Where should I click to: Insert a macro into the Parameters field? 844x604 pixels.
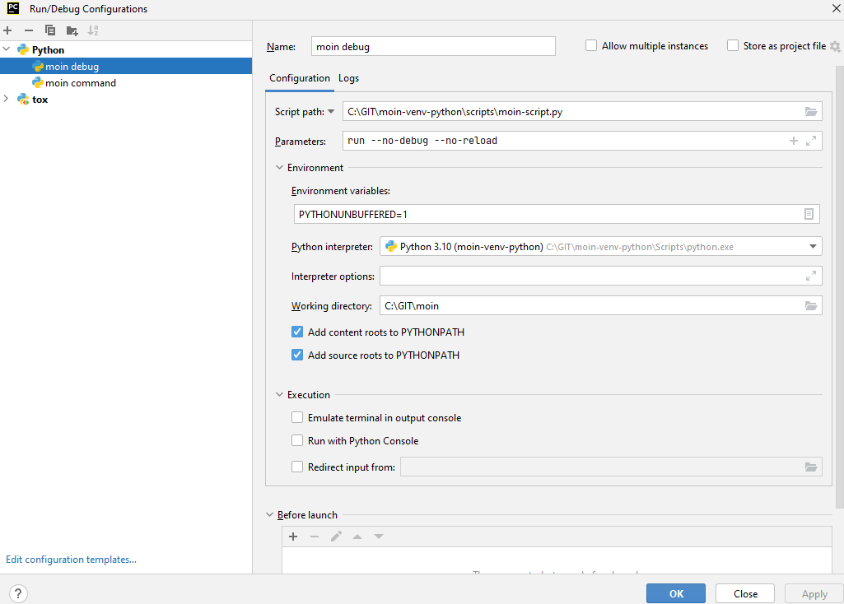[794, 141]
